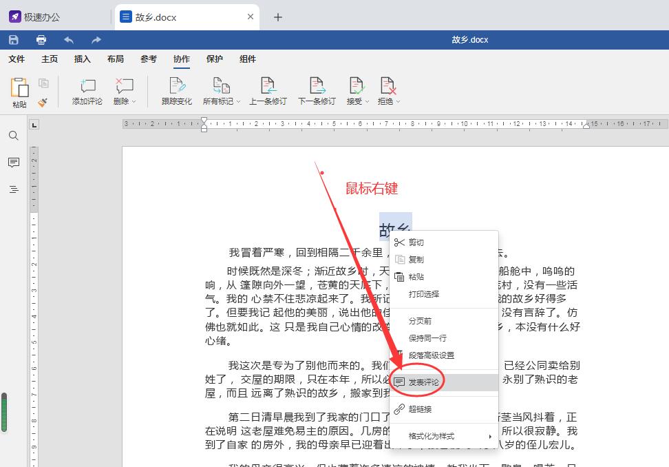The width and height of the screenshot is (669, 467).
Task: Open the 文件 menu
Action: 17,59
